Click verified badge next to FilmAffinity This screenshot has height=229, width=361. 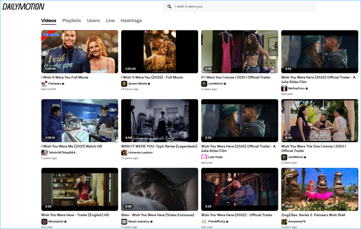(x=227, y=222)
